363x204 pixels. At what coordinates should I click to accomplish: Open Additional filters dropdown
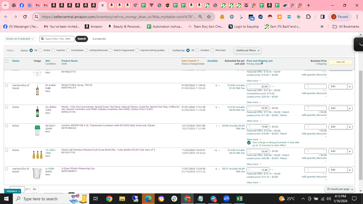pyautogui.click(x=247, y=50)
